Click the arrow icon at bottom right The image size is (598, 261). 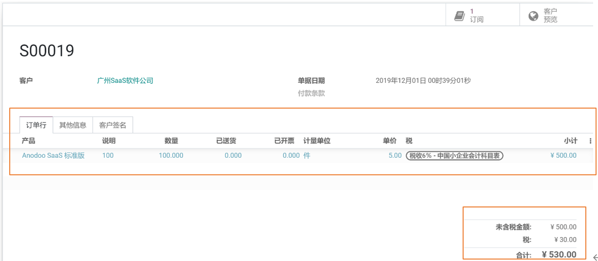(595, 257)
